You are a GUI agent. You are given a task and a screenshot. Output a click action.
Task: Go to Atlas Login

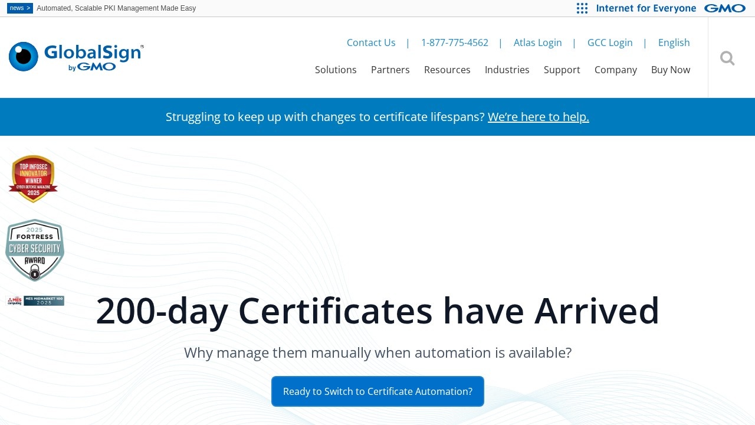coord(538,42)
